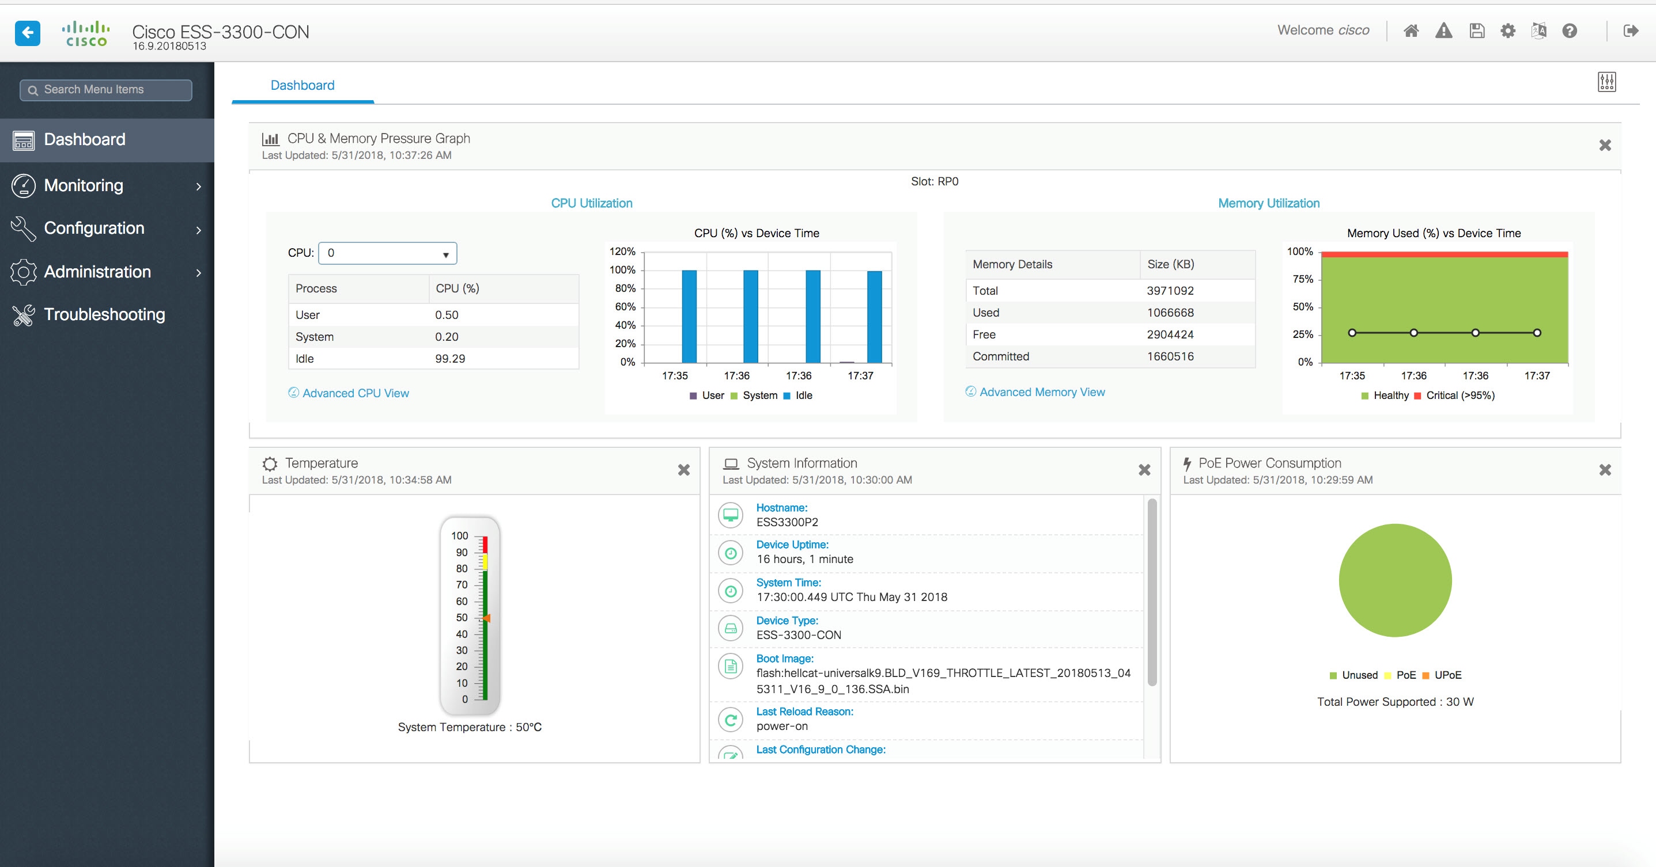The image size is (1656, 867).
Task: Expand the Monitoring menu chevron
Action: click(x=199, y=187)
